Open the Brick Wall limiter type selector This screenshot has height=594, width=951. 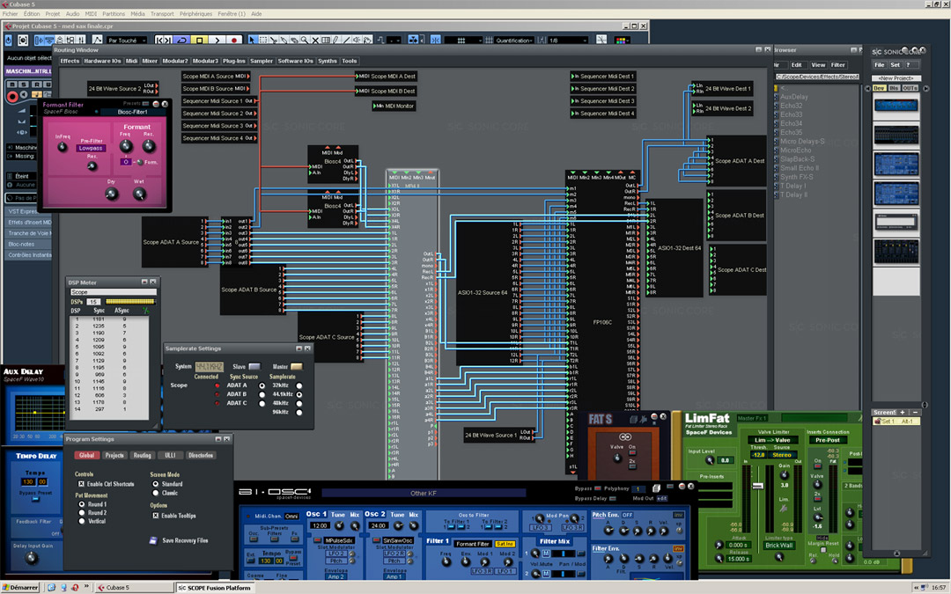[778, 546]
